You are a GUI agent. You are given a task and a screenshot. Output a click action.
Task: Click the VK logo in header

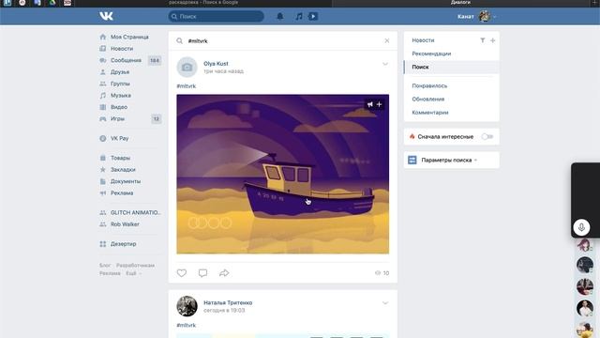[106, 16]
